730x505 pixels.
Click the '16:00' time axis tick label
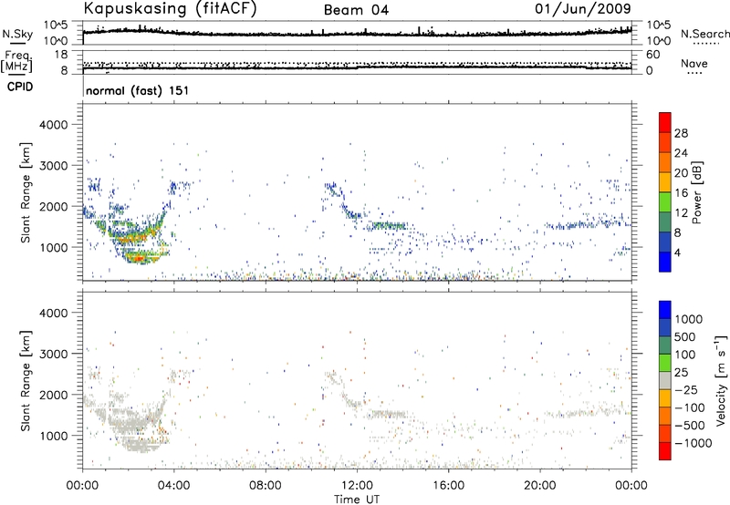448,486
